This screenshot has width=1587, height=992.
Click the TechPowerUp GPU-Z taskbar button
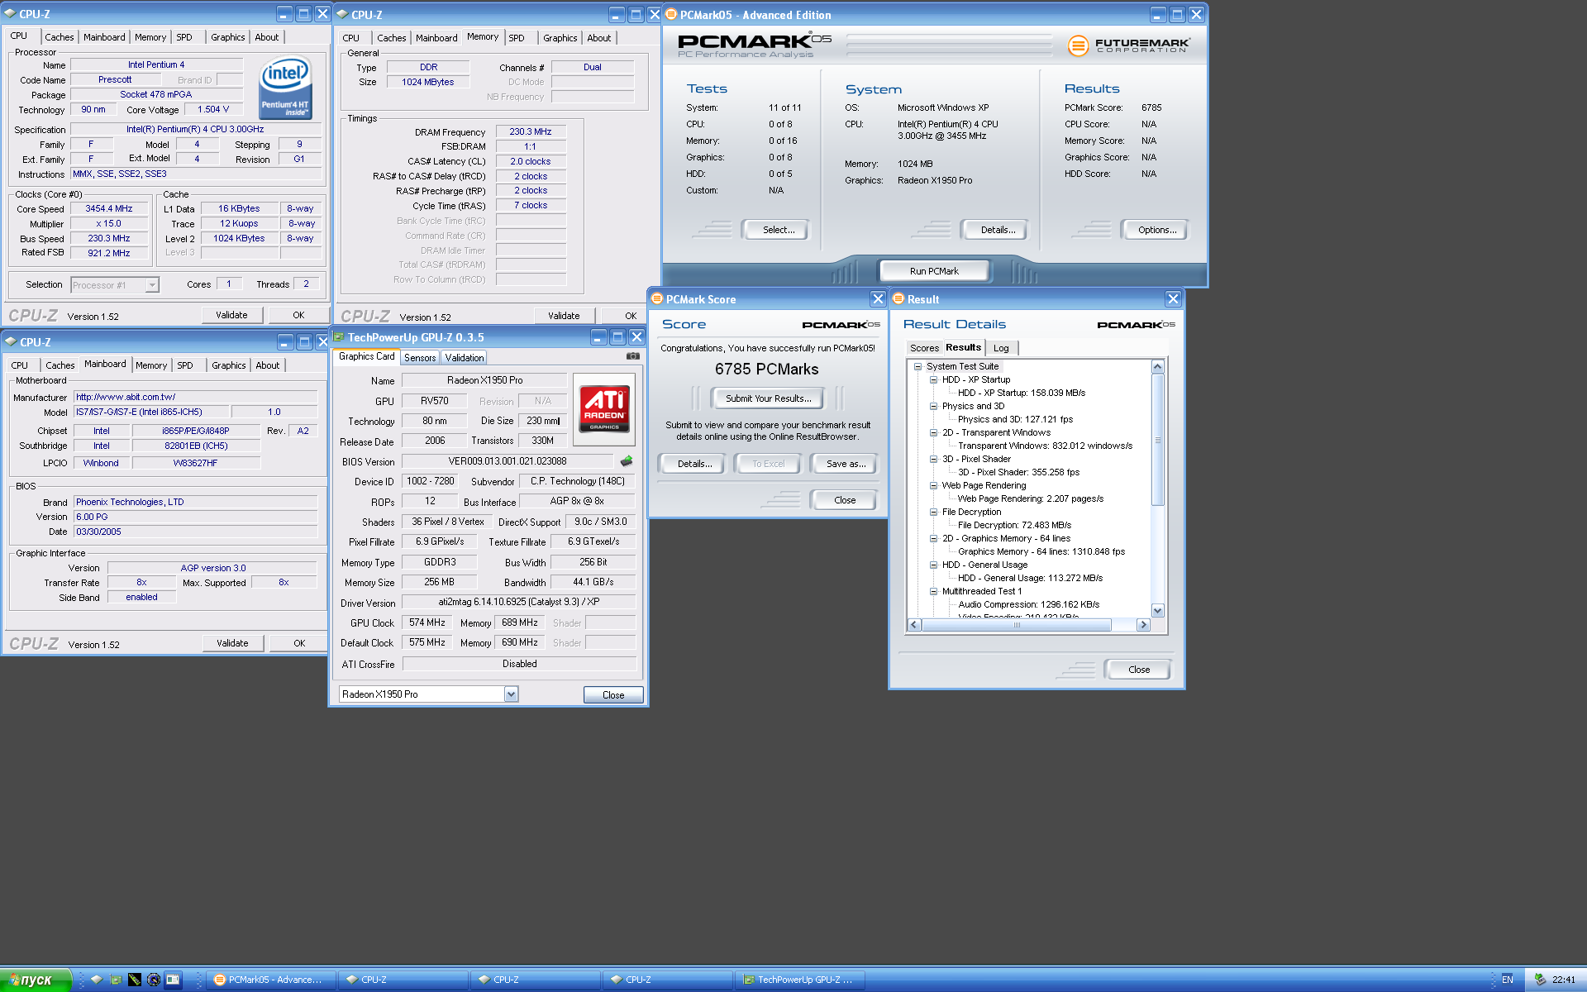point(800,980)
